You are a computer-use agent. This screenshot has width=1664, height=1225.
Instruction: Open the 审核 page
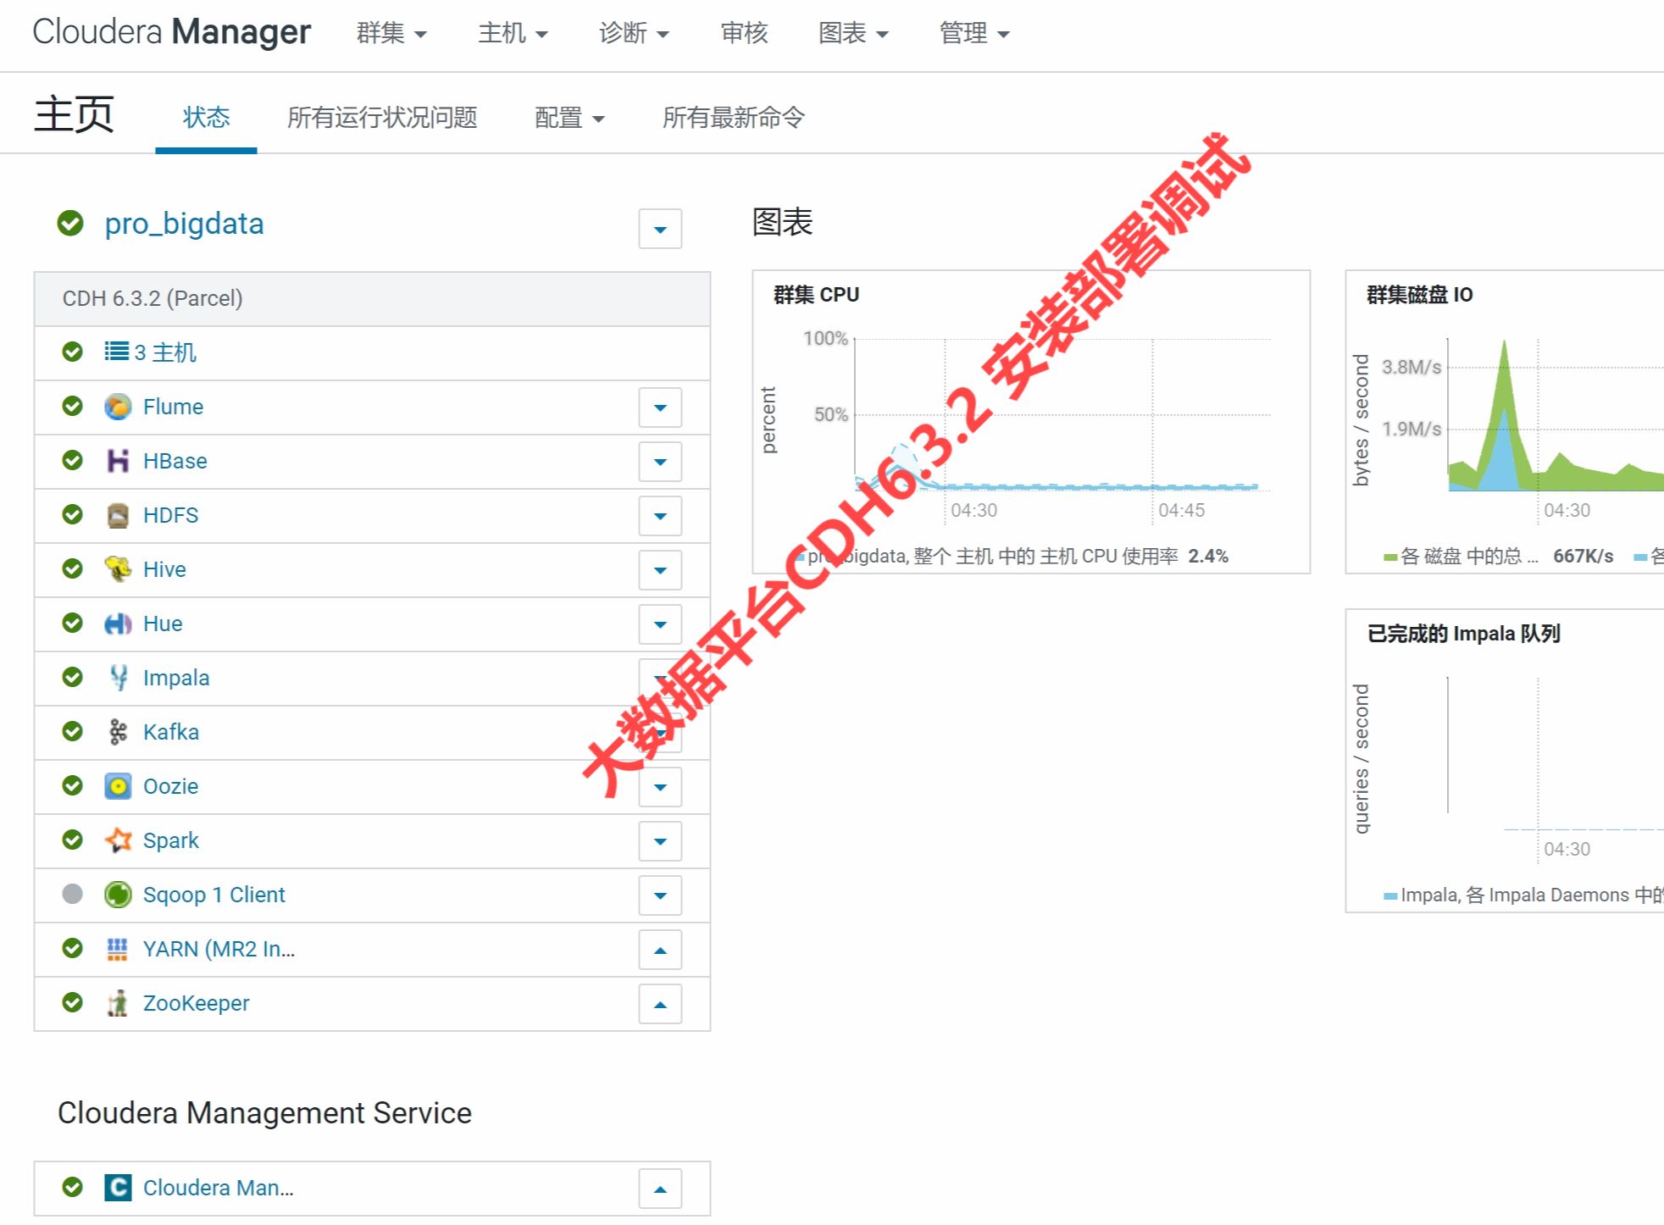point(744,33)
